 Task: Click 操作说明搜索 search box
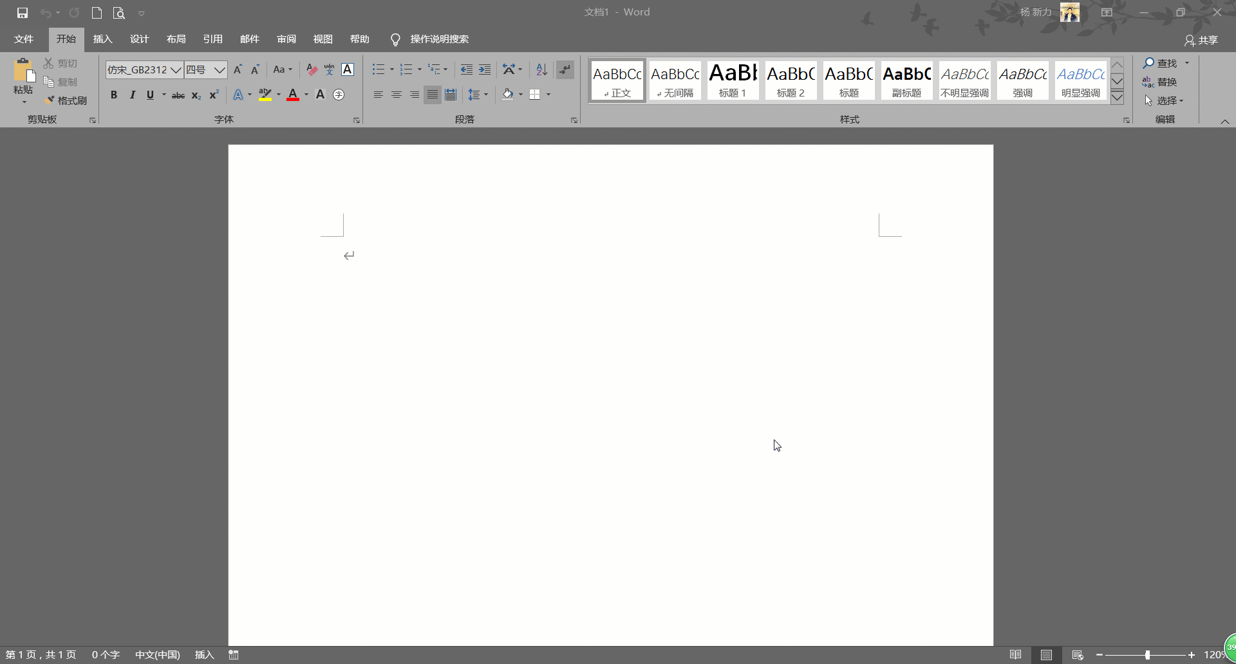439,39
